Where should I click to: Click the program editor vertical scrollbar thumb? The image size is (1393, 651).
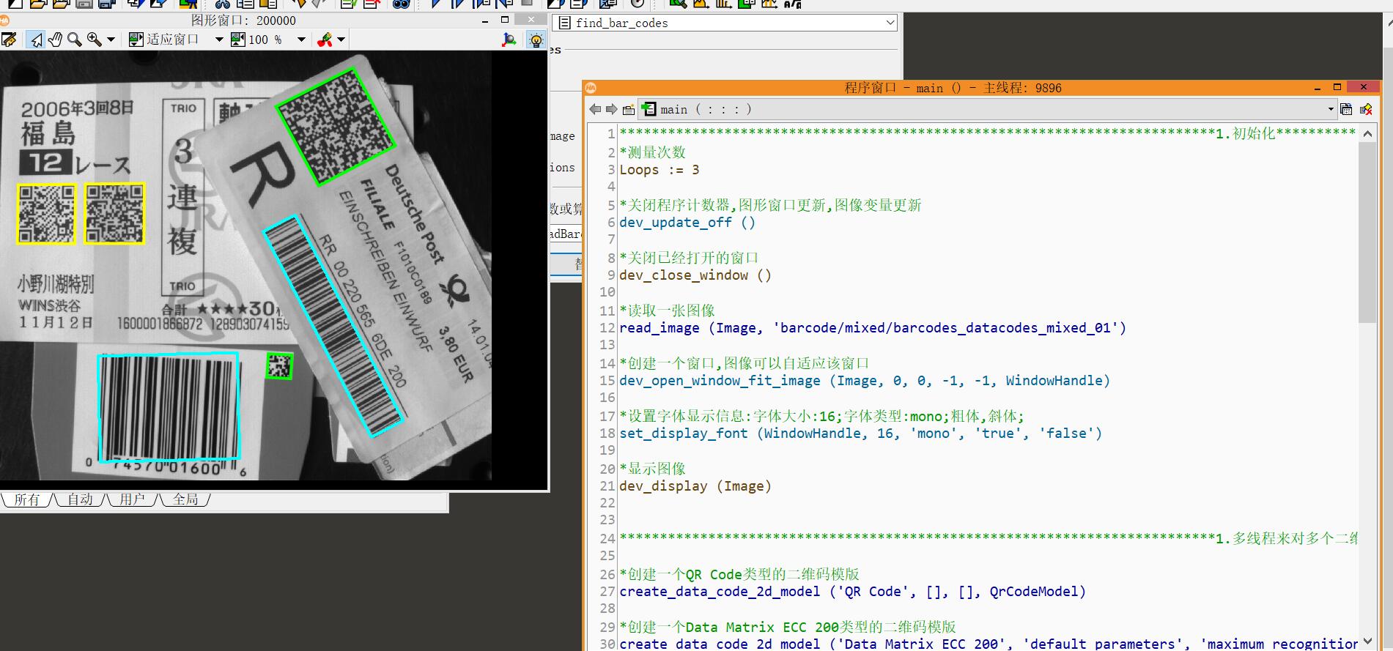click(x=1367, y=232)
